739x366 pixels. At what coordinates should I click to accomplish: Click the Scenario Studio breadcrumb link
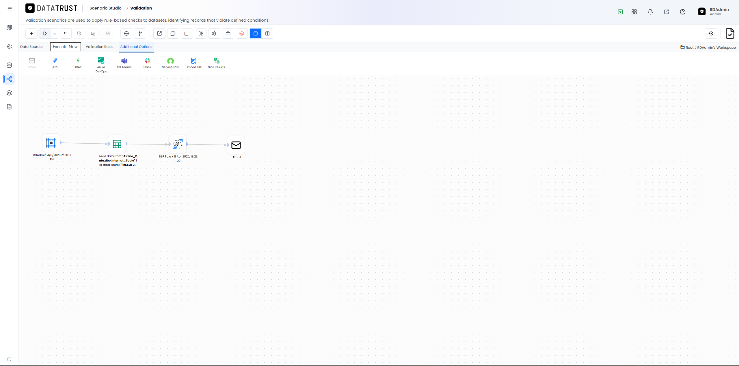pos(105,8)
